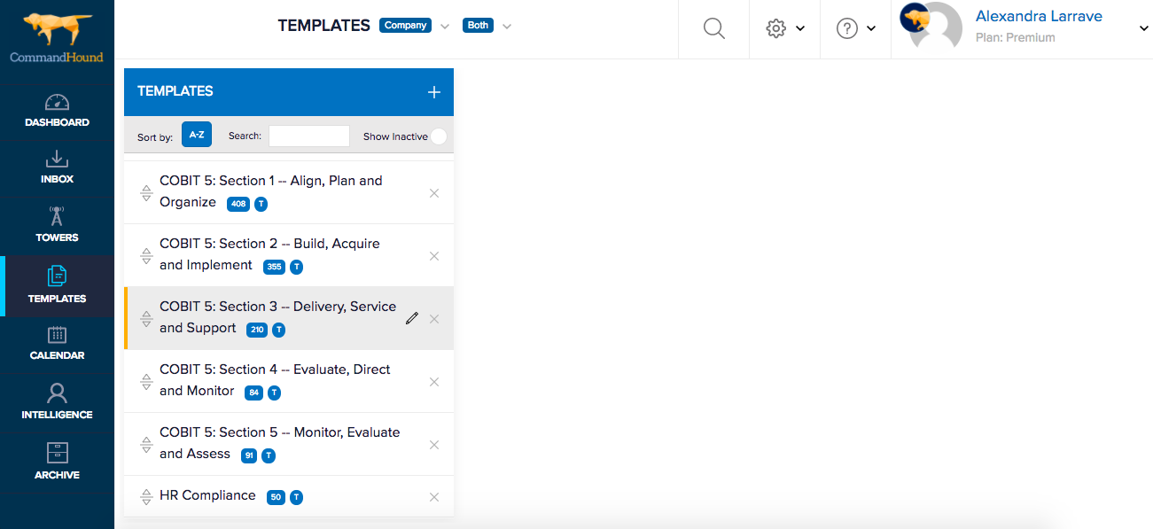Screen dimensions: 1153x529
Task: Click the CommandHound dog logo
Action: (58, 30)
